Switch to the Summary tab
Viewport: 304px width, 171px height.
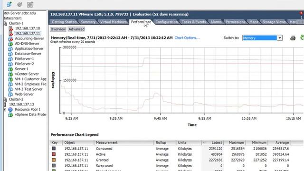[88, 22]
